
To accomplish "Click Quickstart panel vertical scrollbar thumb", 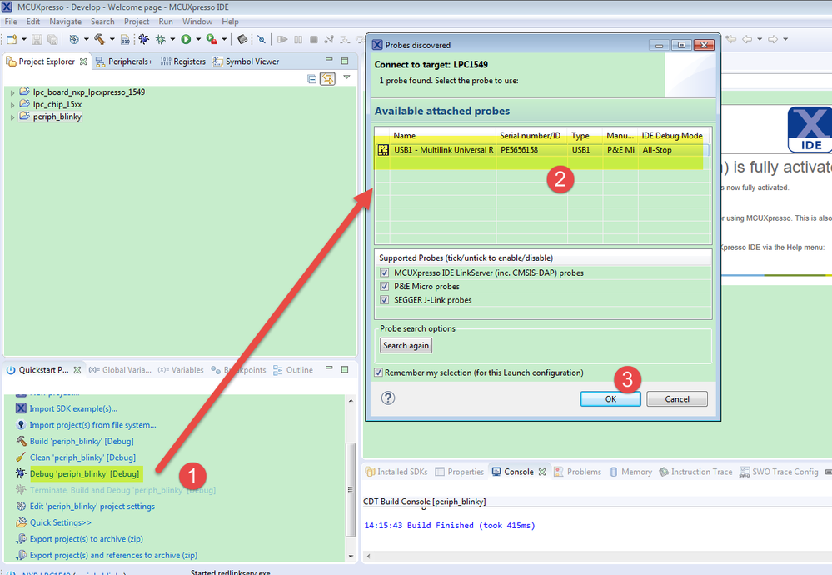I will pos(350,488).
